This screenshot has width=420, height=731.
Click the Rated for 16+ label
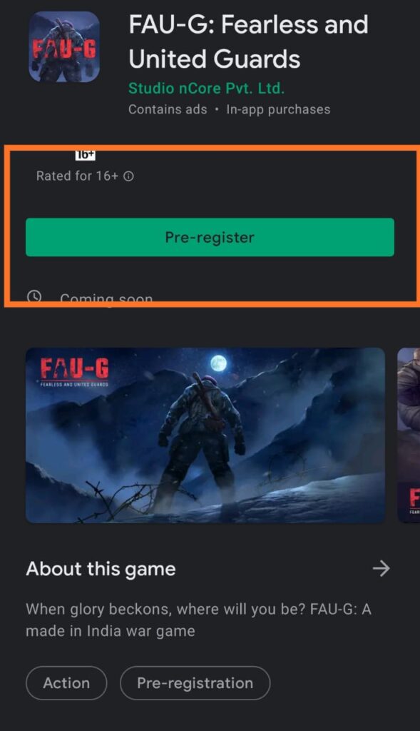(x=77, y=176)
